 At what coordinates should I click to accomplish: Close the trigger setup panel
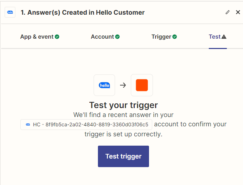pyautogui.click(x=238, y=12)
